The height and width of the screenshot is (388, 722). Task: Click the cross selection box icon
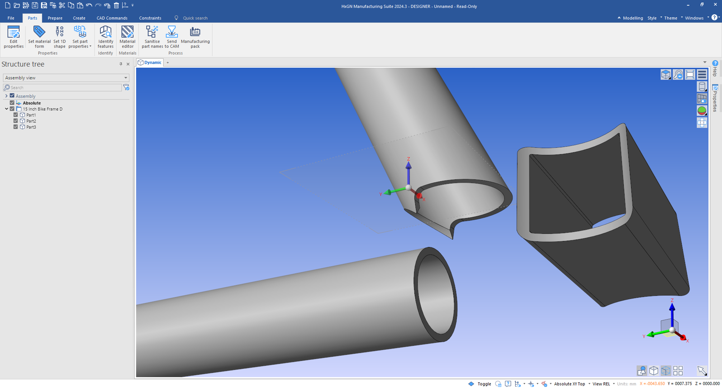[x=702, y=123]
